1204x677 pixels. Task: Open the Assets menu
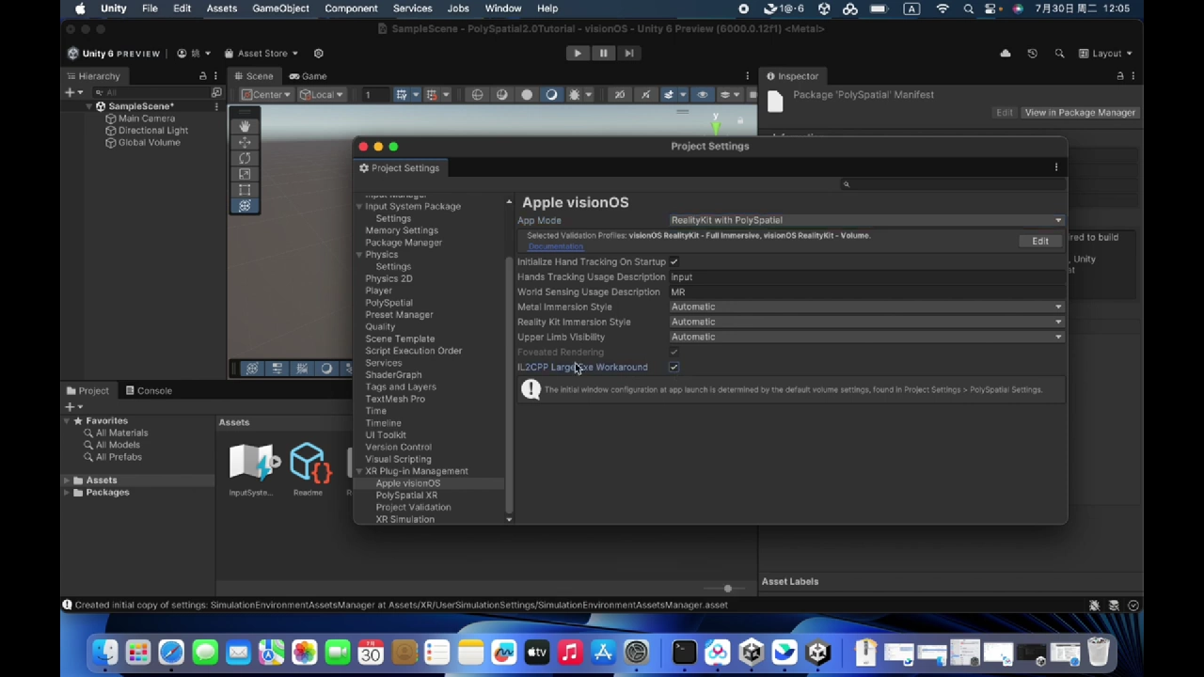click(222, 8)
